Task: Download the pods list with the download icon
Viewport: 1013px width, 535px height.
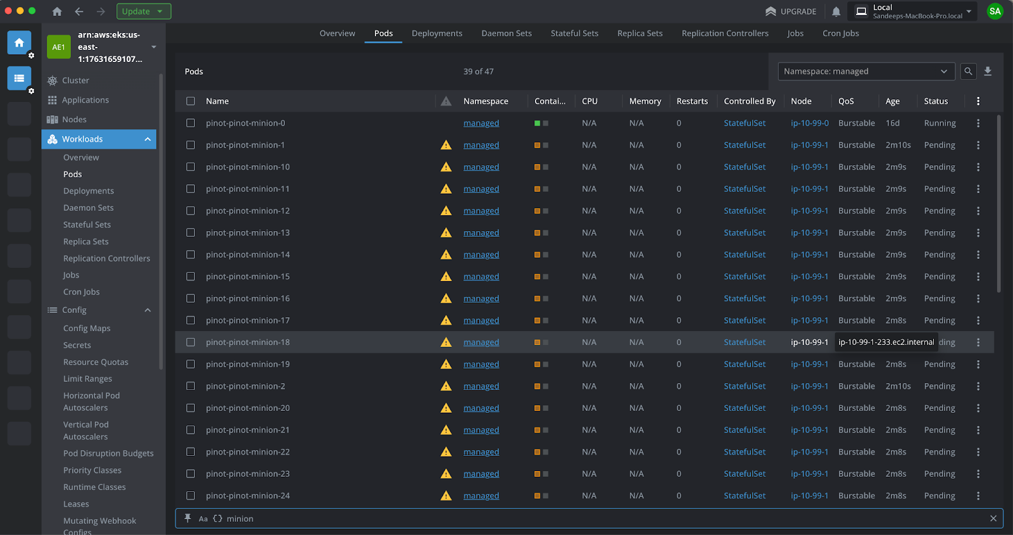Action: coord(988,72)
